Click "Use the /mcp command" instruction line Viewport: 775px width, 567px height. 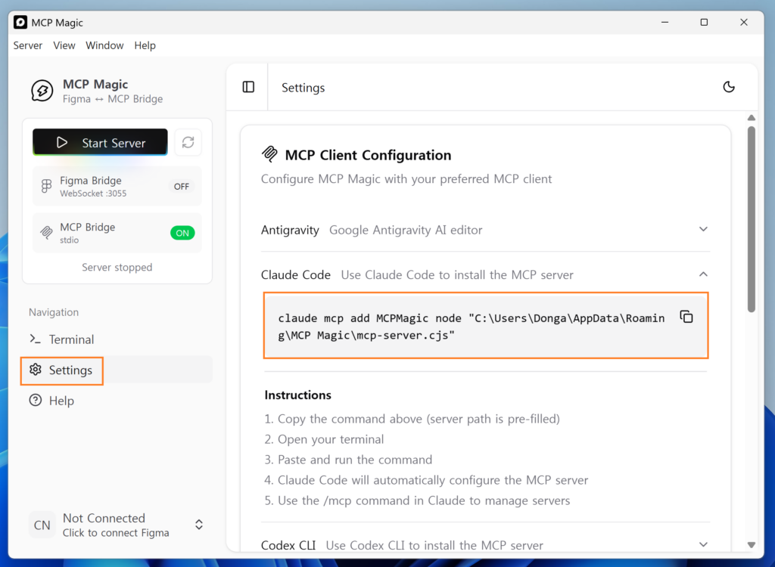click(x=424, y=500)
